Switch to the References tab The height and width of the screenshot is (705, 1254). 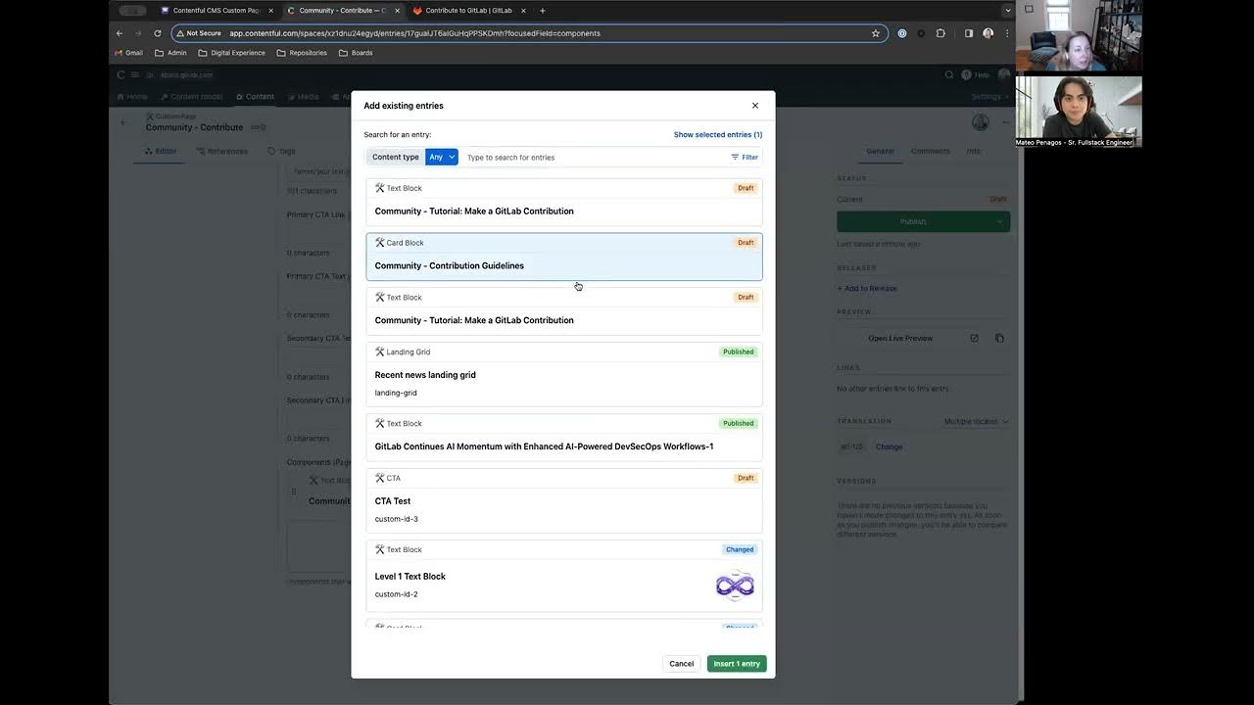coord(222,151)
